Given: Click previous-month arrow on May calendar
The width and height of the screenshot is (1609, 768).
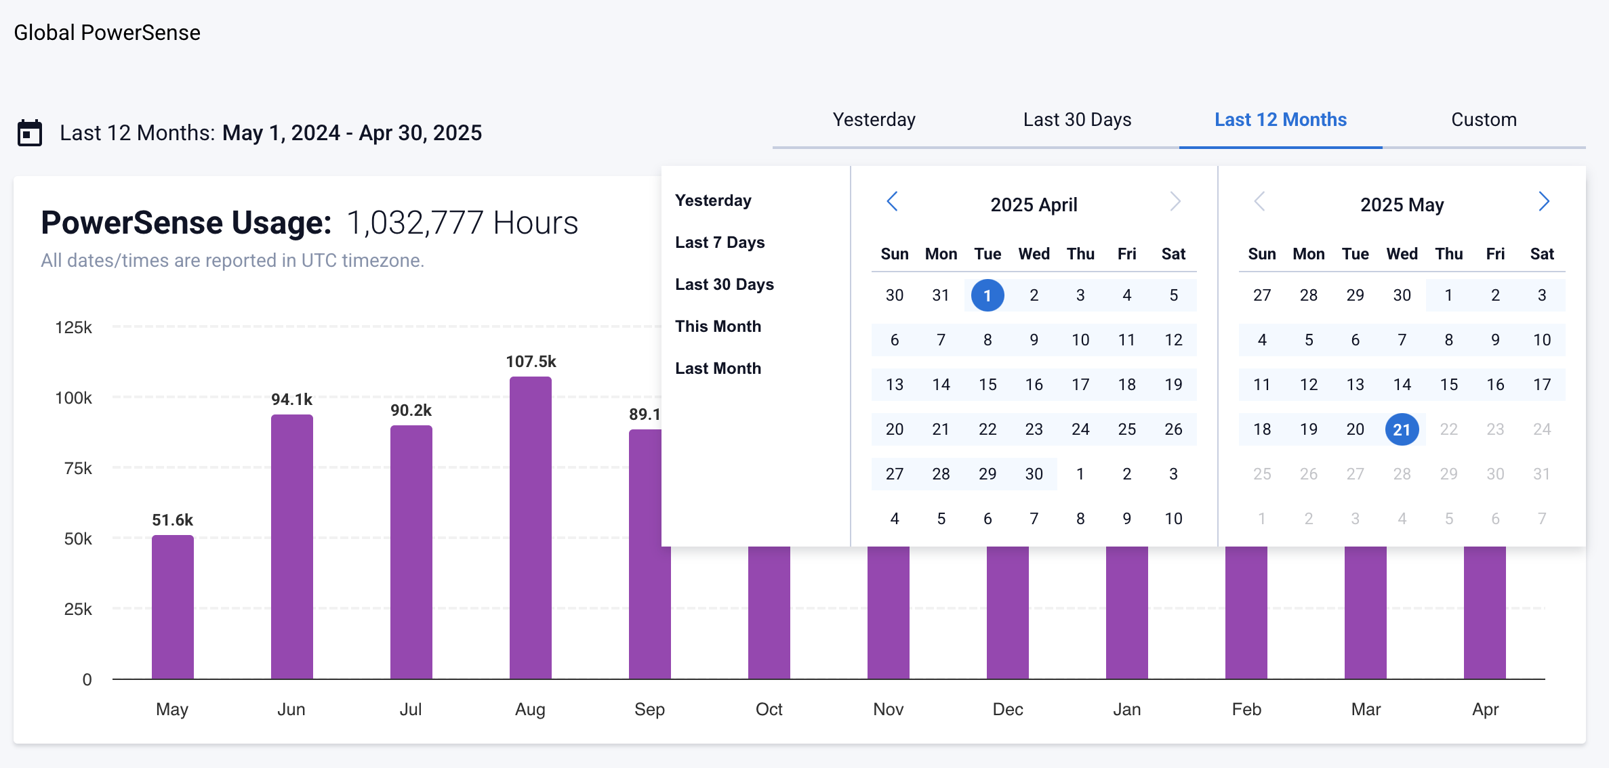Looking at the screenshot, I should (x=1259, y=201).
